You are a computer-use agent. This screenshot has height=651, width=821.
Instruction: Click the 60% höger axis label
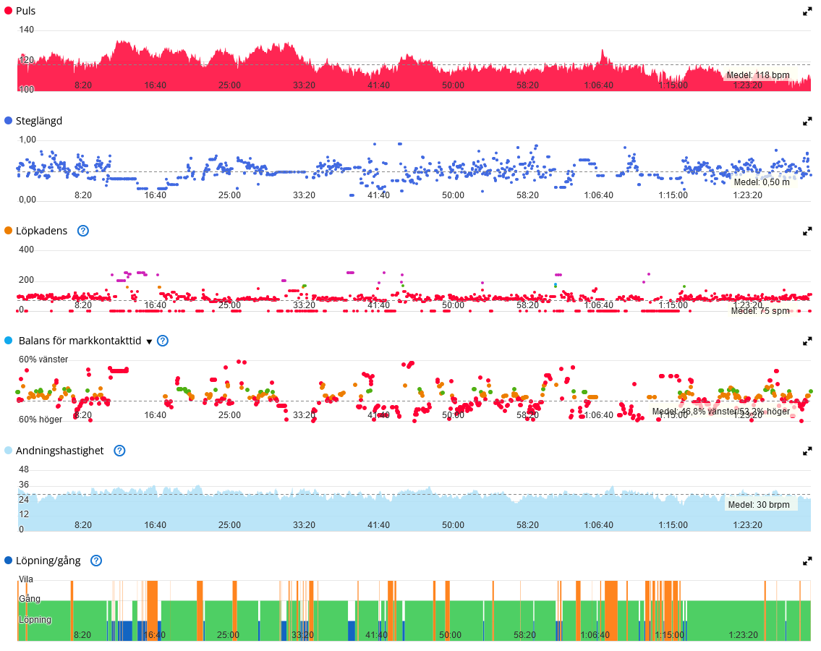coord(41,420)
